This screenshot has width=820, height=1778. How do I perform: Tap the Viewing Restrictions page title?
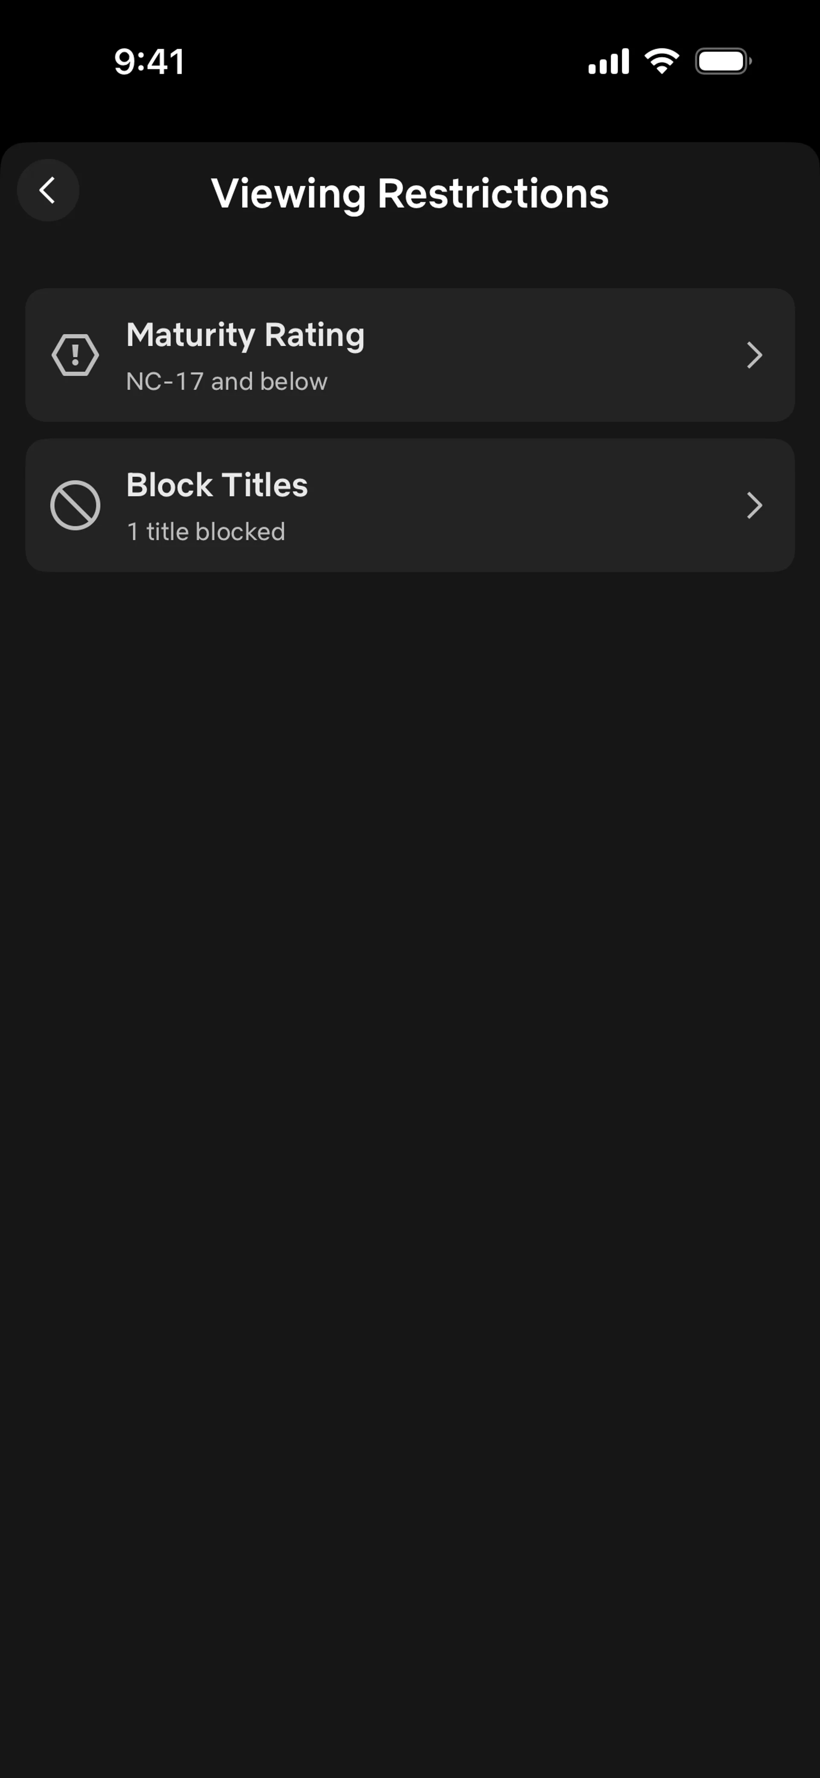[x=409, y=193]
